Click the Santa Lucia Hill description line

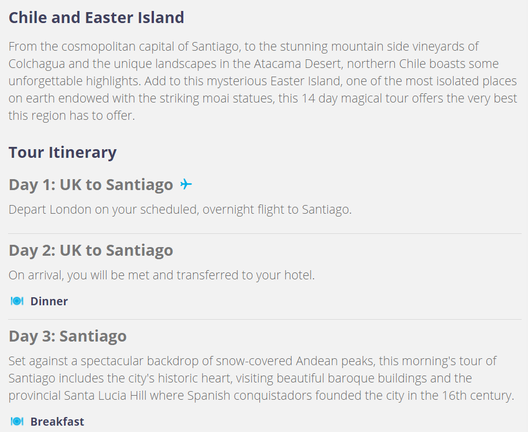pos(261,395)
